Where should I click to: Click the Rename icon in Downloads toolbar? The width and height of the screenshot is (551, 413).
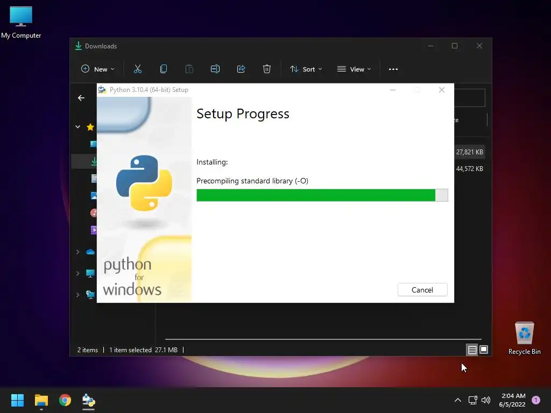pos(215,69)
